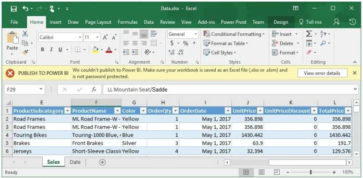
Task: Click the Cut scissors icon
Action: tap(25, 34)
